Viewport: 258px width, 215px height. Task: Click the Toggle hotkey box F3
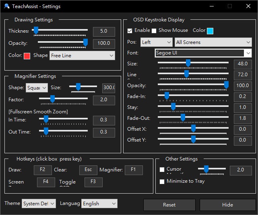(x=93, y=182)
